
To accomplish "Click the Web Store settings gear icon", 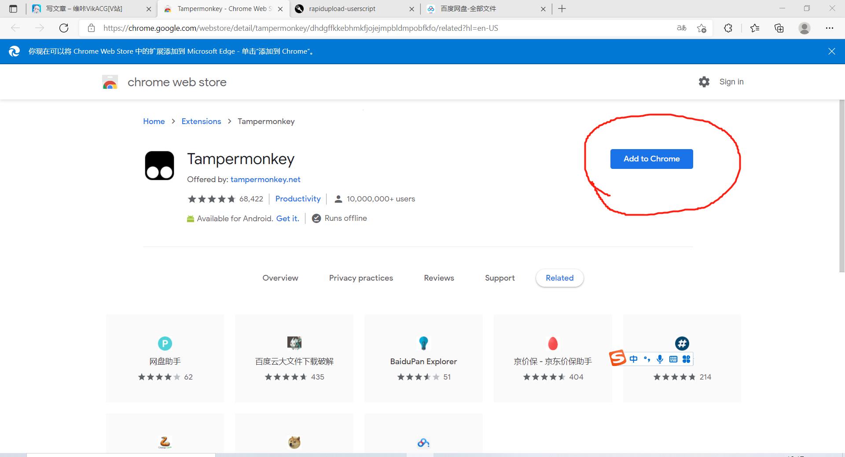I will (x=704, y=82).
